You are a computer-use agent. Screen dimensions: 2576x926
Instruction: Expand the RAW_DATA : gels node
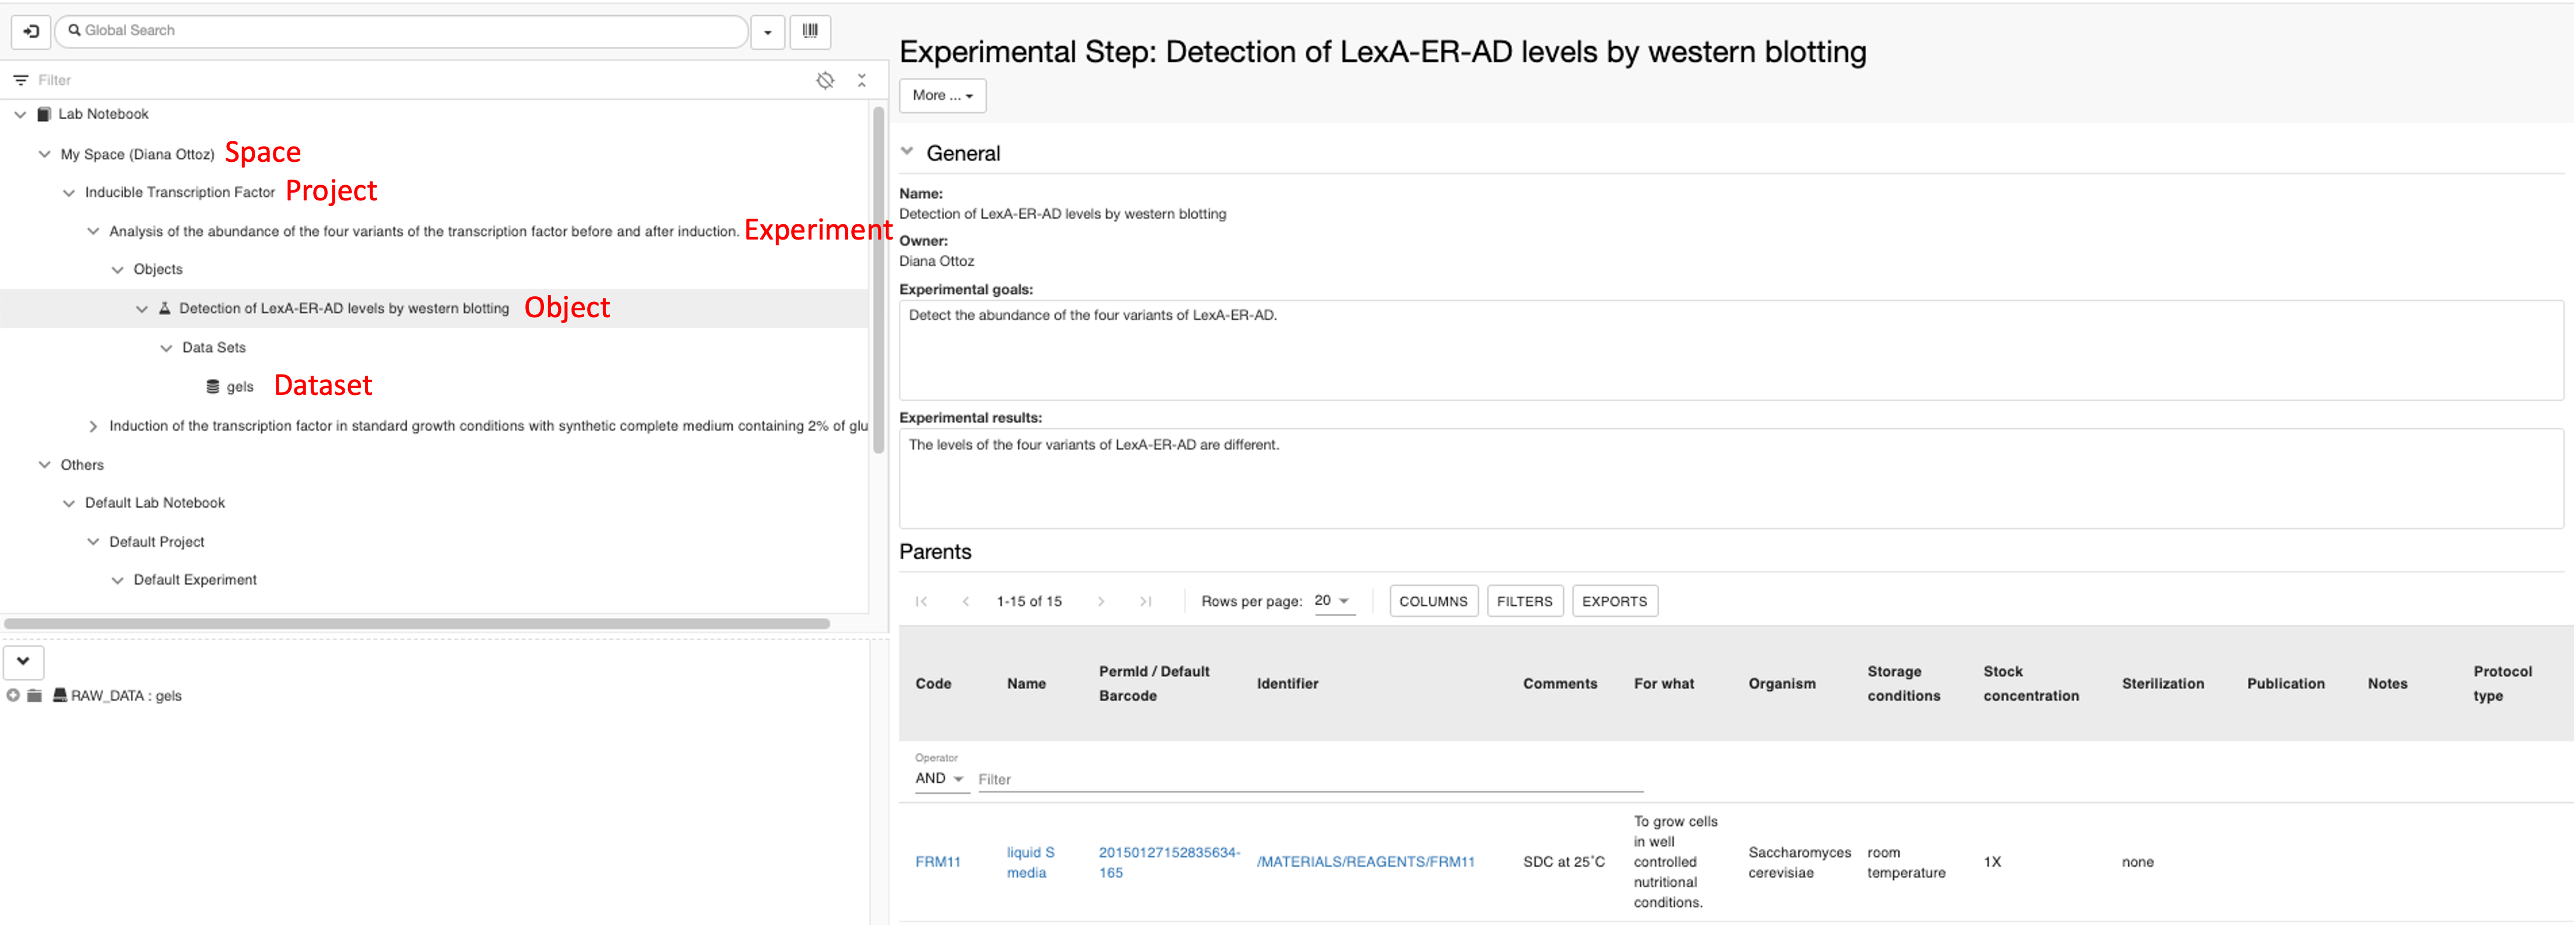pyautogui.click(x=13, y=696)
